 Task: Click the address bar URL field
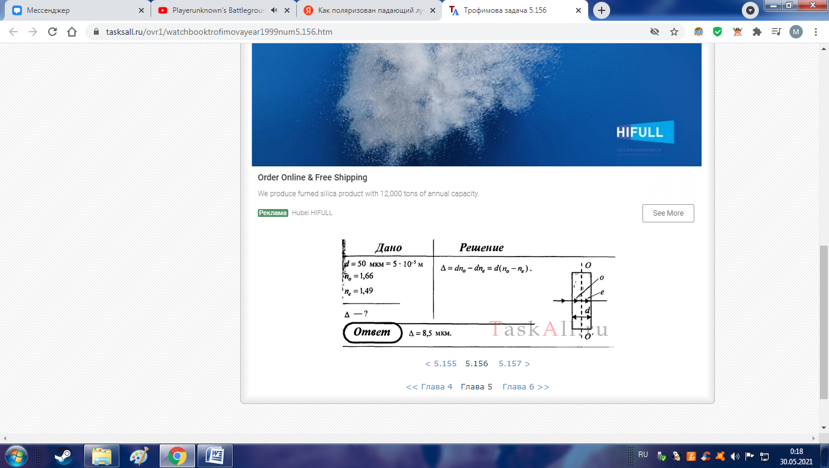pyautogui.click(x=366, y=32)
